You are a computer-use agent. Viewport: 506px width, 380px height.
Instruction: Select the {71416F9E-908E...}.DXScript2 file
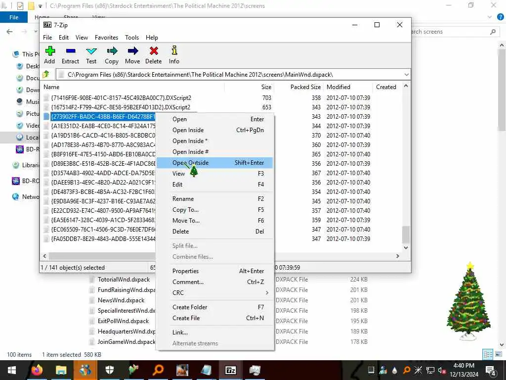click(x=121, y=97)
